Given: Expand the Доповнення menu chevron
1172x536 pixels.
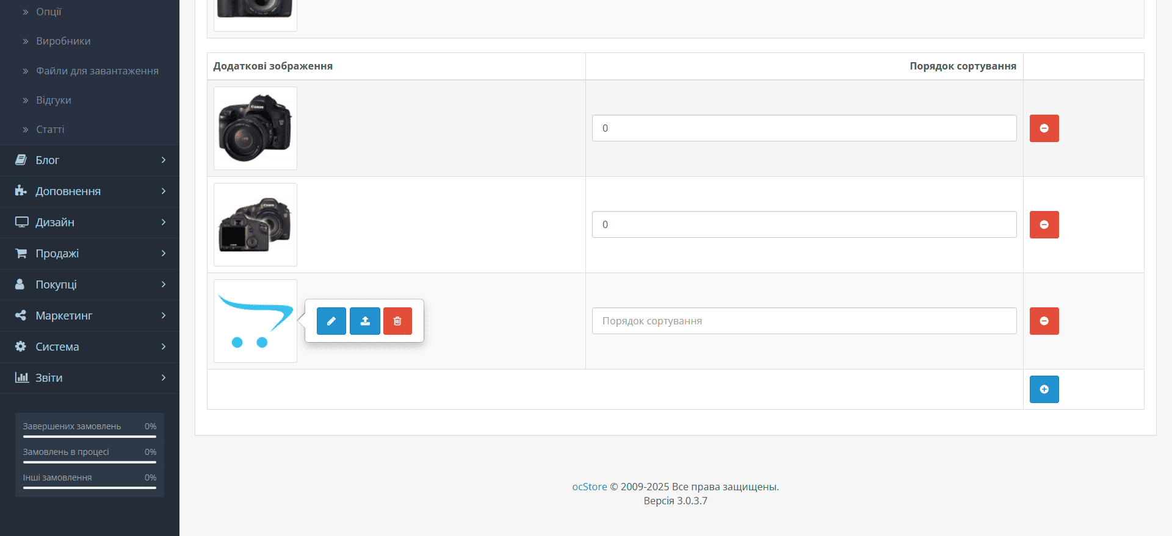Looking at the screenshot, I should coord(164,191).
